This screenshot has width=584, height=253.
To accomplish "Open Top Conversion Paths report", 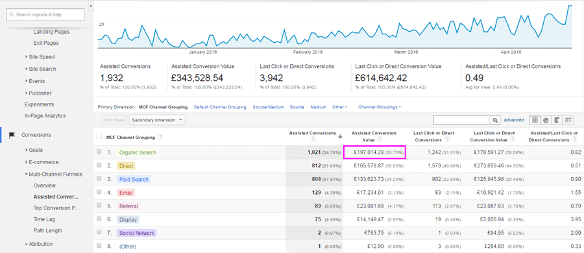I will pos(56,208).
